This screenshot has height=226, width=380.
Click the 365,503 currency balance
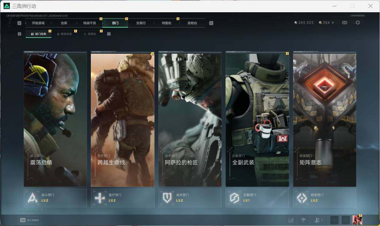tap(304, 23)
